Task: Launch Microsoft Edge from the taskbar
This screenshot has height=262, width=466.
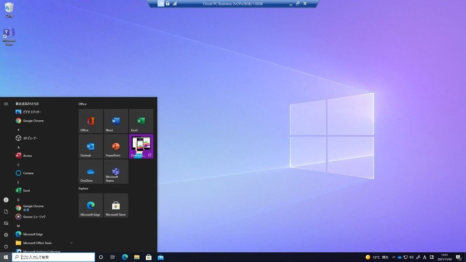Action: pos(125,257)
